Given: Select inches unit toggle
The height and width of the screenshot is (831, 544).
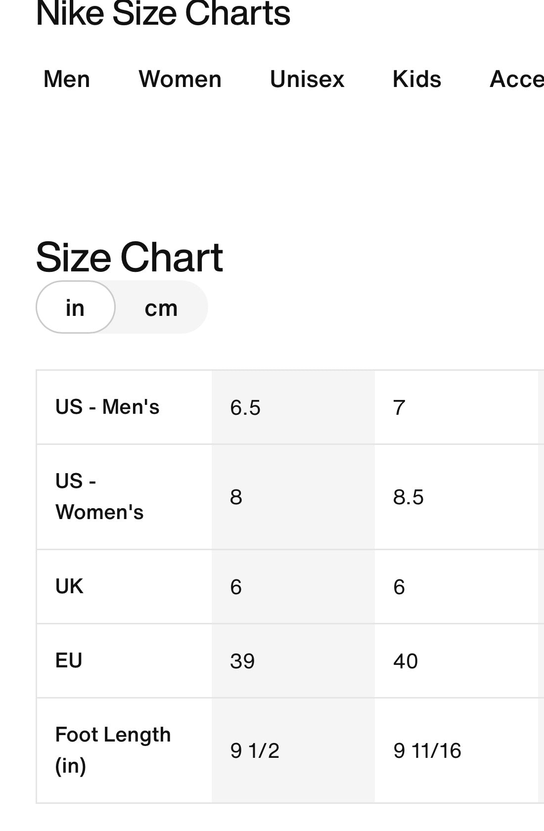Looking at the screenshot, I should click(76, 307).
